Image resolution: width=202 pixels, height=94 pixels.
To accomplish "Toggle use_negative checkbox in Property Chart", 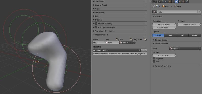I will [x=134, y=43].
